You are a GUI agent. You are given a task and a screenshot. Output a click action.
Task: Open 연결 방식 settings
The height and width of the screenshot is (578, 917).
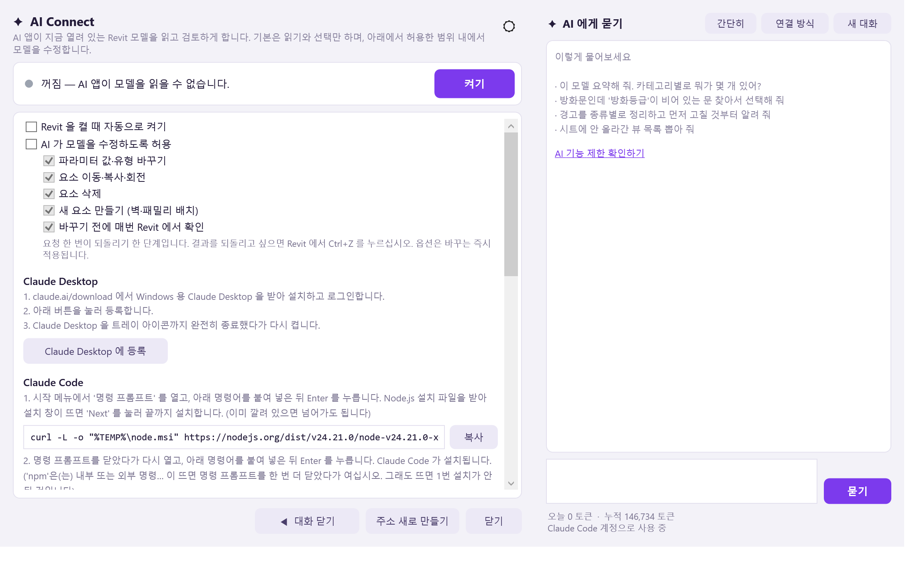pyautogui.click(x=795, y=24)
